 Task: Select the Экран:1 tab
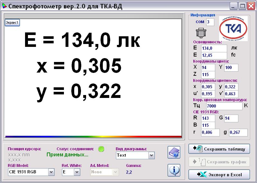[x=12, y=22]
